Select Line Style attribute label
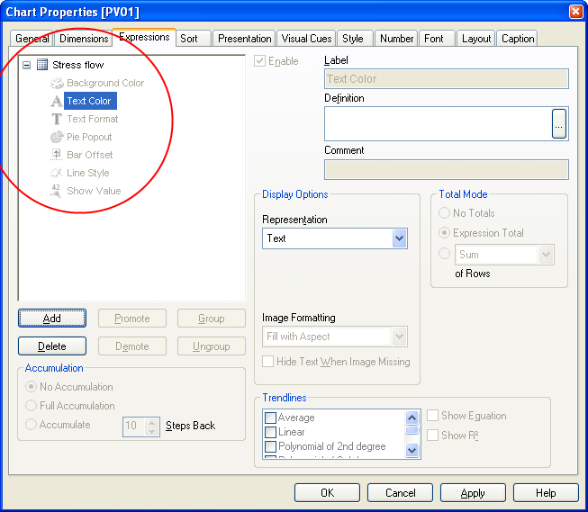This screenshot has height=512, width=588. (88, 173)
